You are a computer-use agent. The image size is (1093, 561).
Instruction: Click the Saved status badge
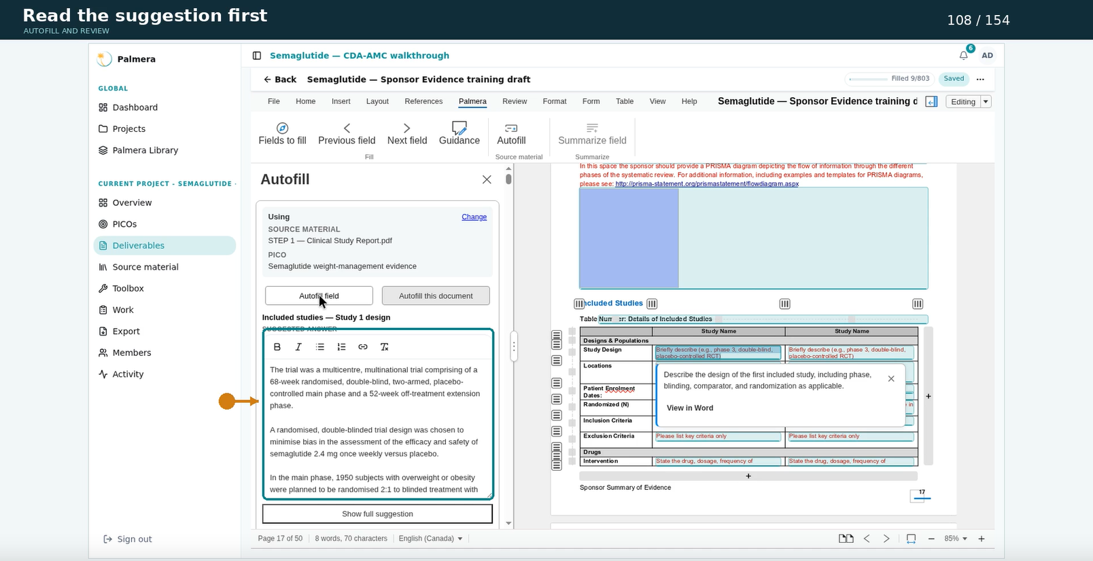954,79
